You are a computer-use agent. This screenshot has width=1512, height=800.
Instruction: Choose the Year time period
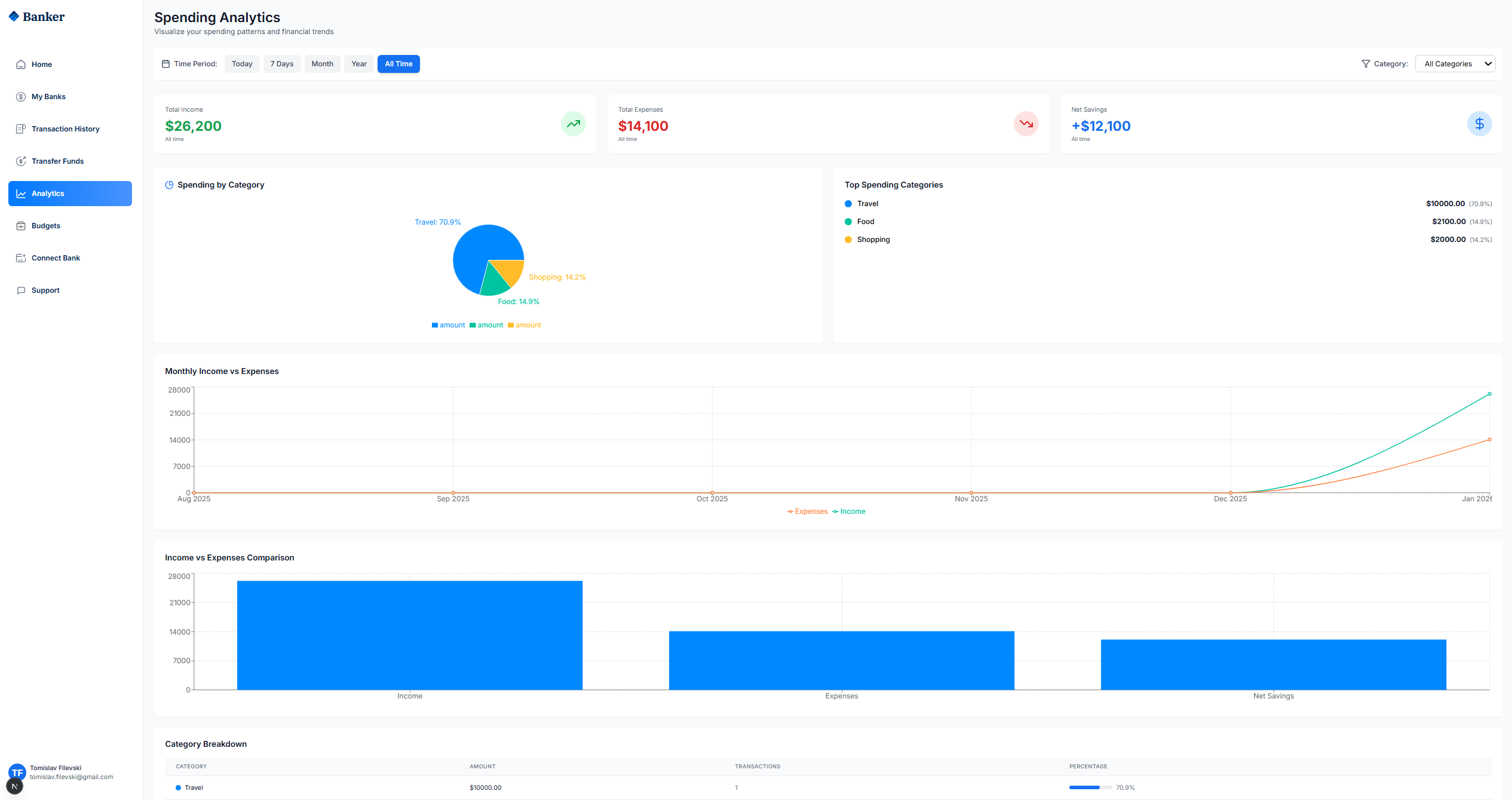pyautogui.click(x=359, y=64)
